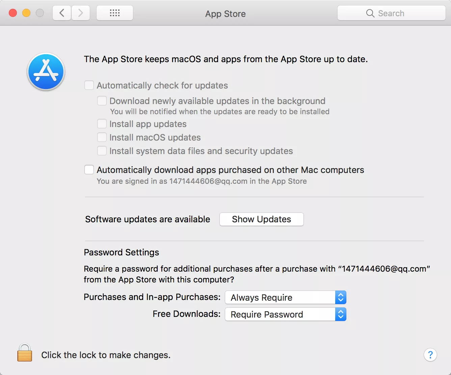Click the lock icon to make changes

tap(25, 353)
